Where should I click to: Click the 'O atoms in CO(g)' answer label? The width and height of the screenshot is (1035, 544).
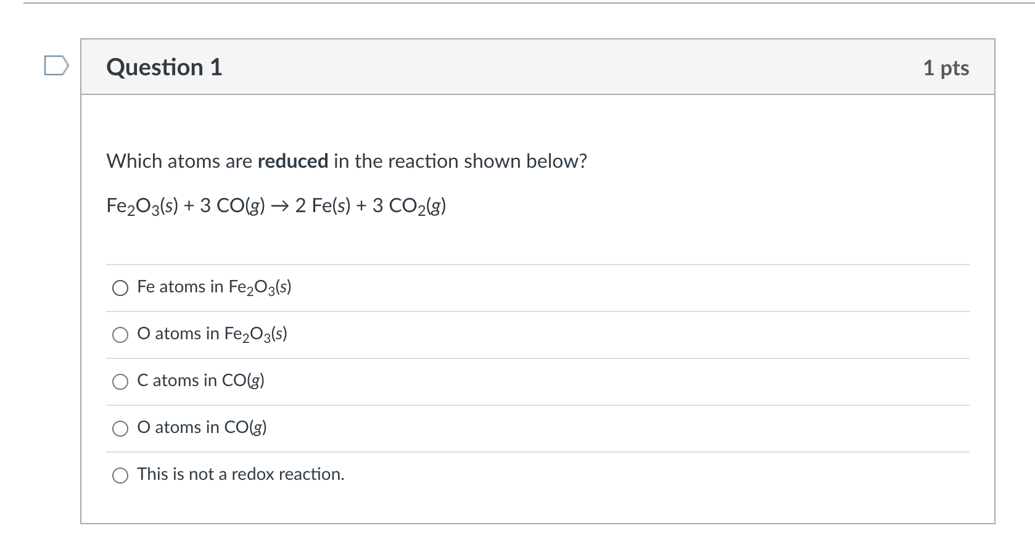point(202,427)
